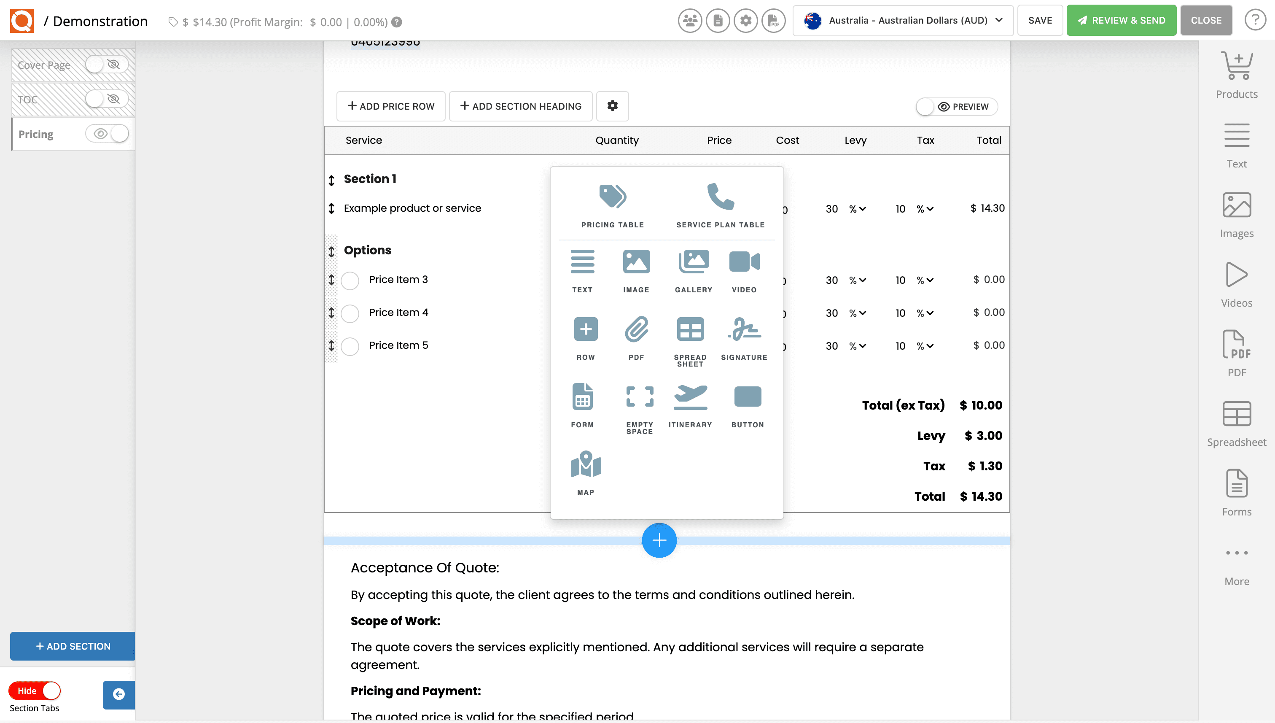The width and height of the screenshot is (1275, 723).
Task: Select the Price Item 3 radio button
Action: (x=350, y=281)
